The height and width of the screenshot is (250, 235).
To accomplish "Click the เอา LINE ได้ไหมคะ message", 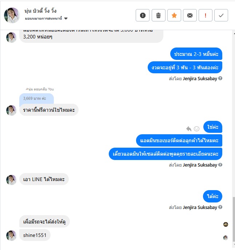I will (x=44, y=179).
